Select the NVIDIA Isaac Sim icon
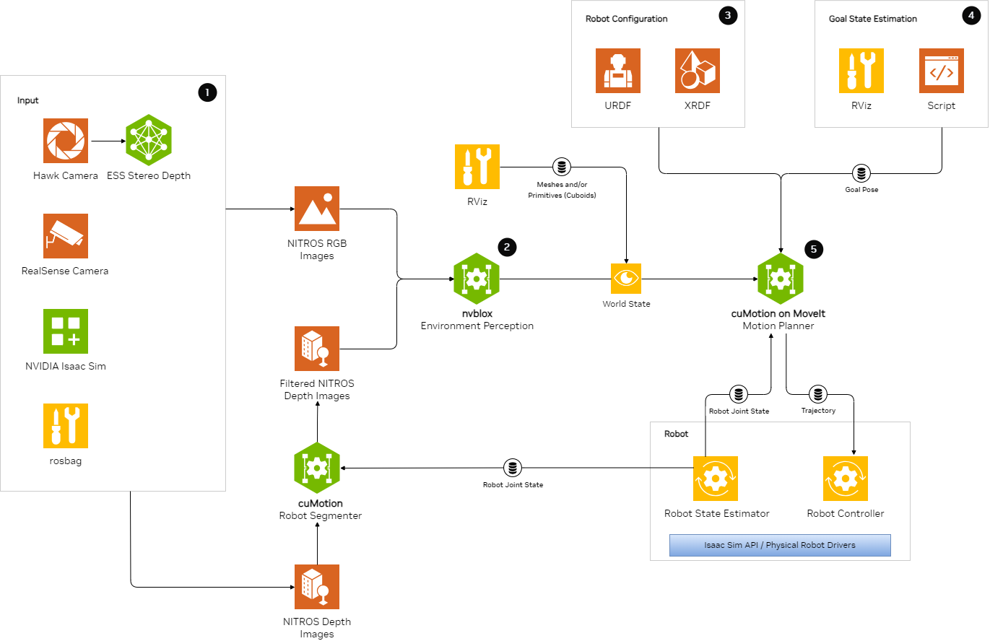Screen dimensions: 990x641 pyautogui.click(x=66, y=331)
